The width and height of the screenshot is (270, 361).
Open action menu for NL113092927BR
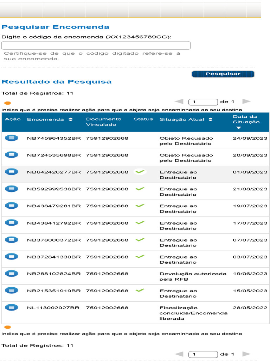pyautogui.click(x=11, y=307)
